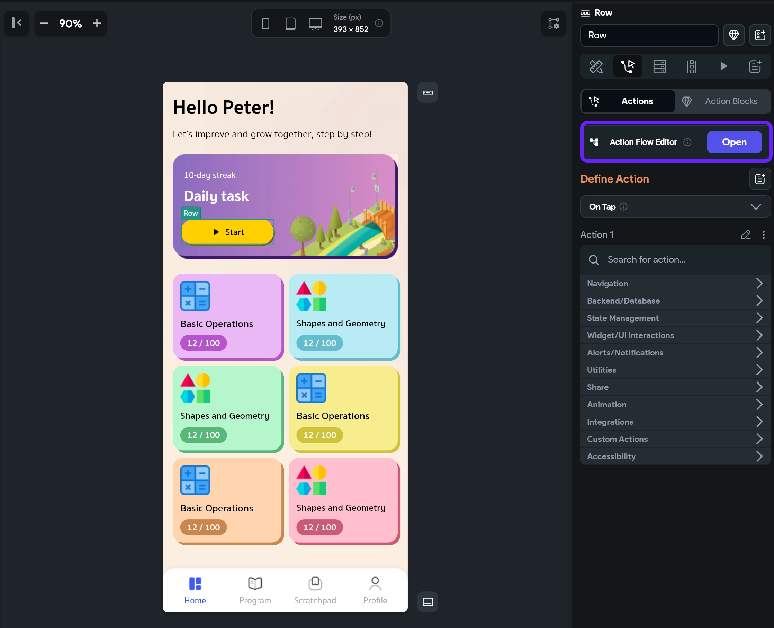Expand the State Management category
Image resolution: width=774 pixels, height=628 pixels.
click(x=675, y=318)
